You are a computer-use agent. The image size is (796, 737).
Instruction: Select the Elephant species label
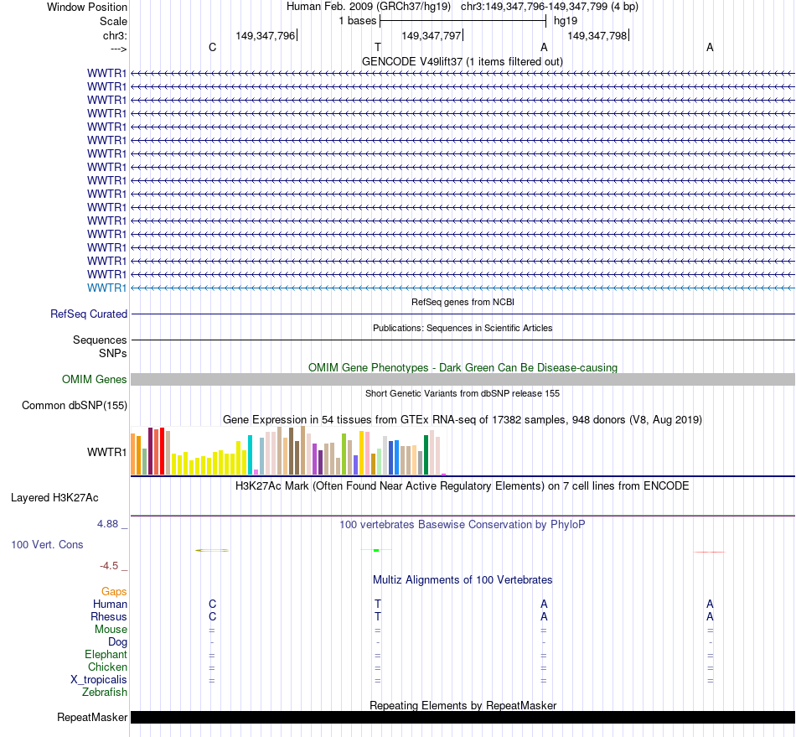point(106,654)
